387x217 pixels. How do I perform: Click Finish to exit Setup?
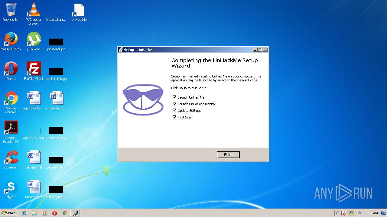(228, 155)
